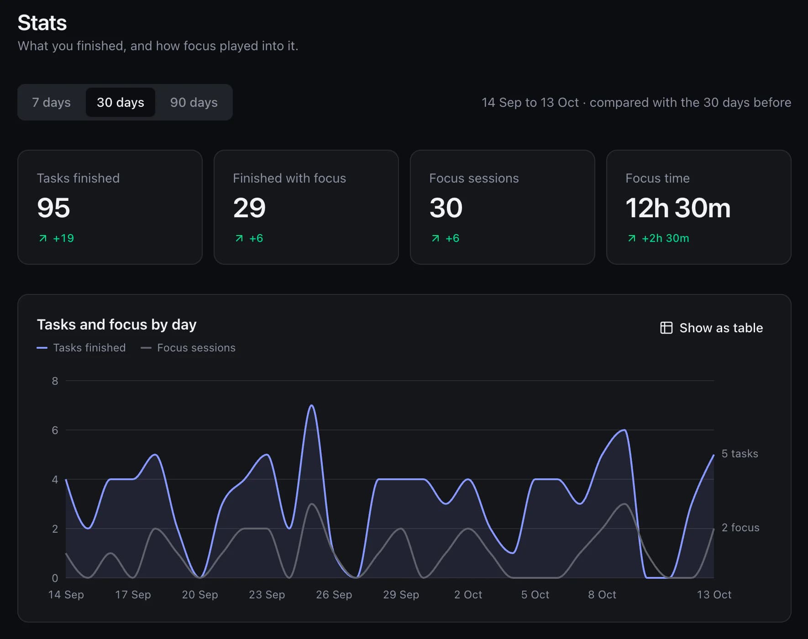Toggle the Tasks finished legend entry

click(x=81, y=348)
